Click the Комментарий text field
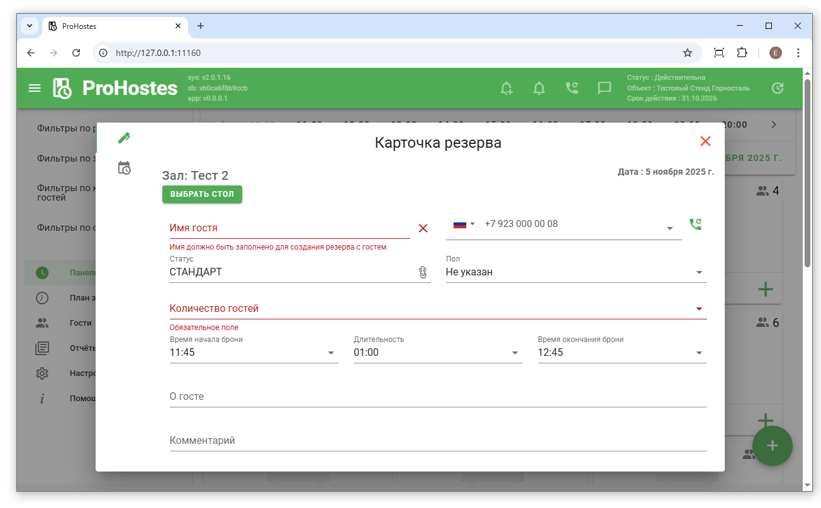The width and height of the screenshot is (821, 508). pyautogui.click(x=437, y=441)
